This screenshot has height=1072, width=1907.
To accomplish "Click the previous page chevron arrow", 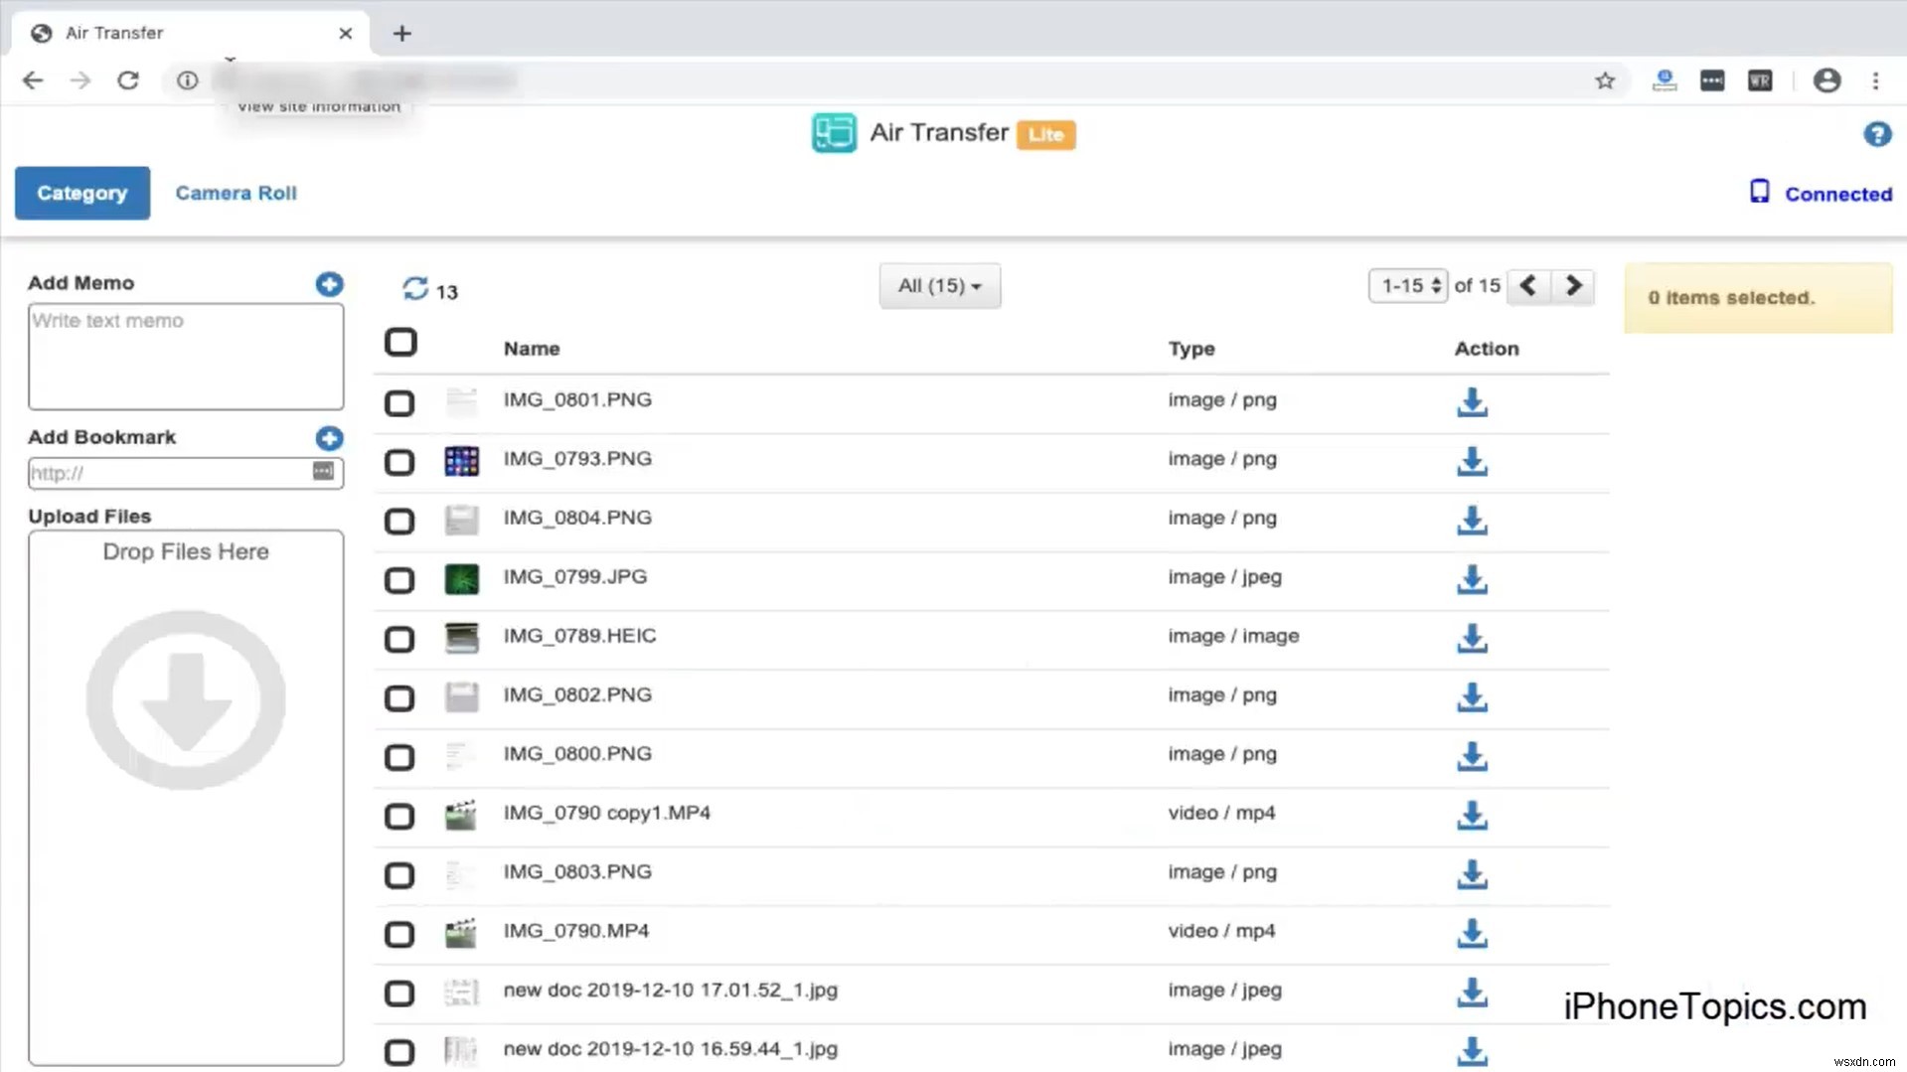I will click(1527, 286).
